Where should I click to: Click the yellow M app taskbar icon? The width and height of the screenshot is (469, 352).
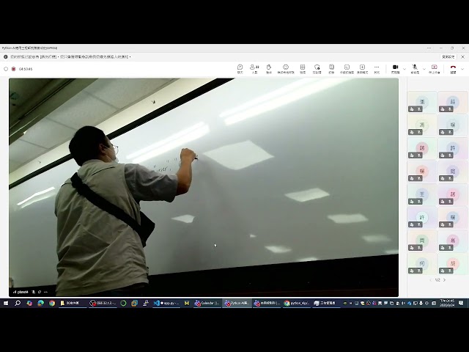coord(187,303)
